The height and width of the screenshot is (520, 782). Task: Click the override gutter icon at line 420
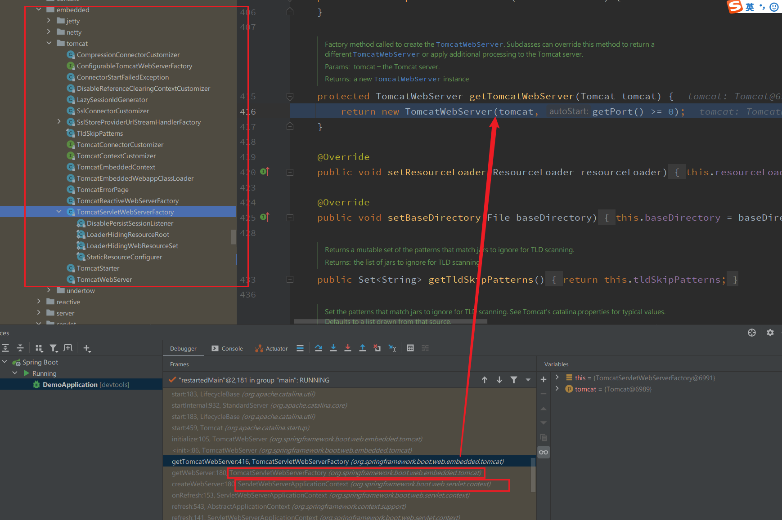coord(265,172)
